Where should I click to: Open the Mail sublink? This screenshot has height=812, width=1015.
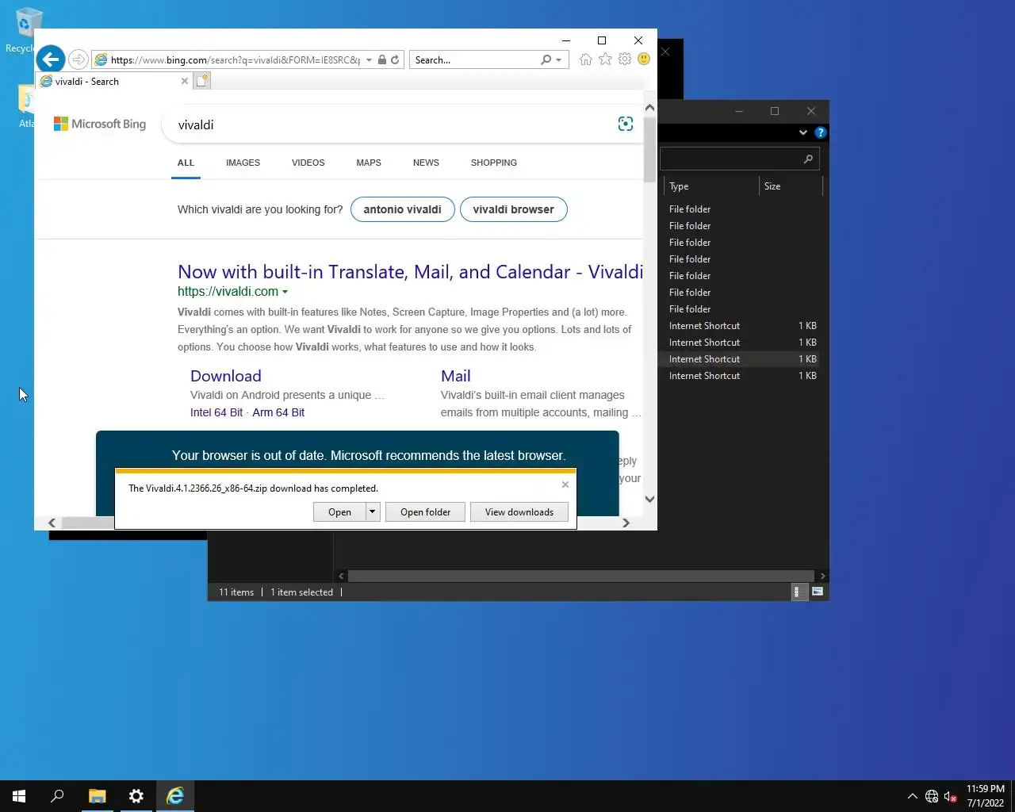point(456,376)
